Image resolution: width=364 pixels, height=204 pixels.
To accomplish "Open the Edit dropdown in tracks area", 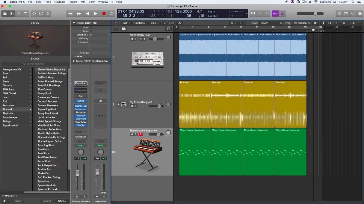I will pos(126,23).
